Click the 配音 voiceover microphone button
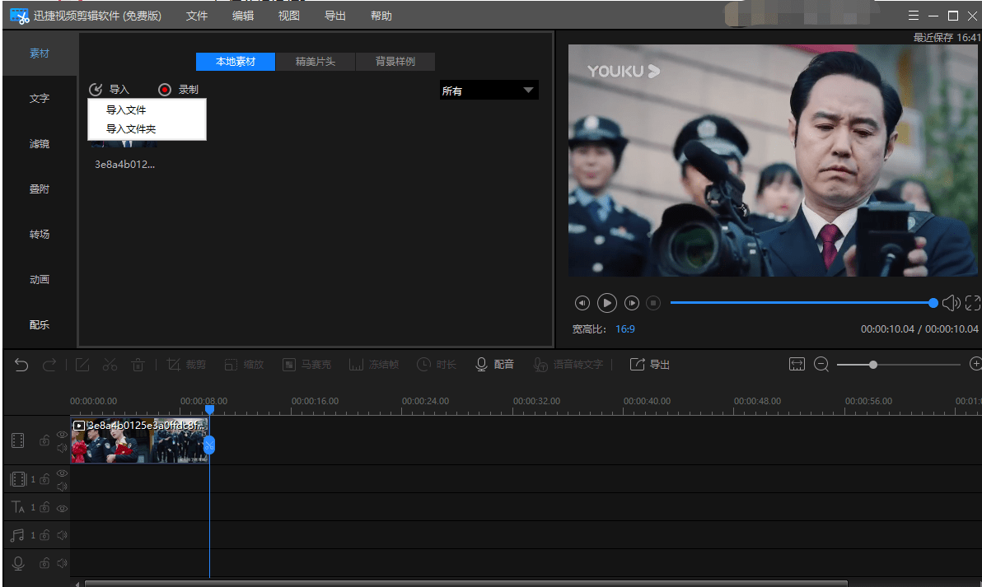 (495, 364)
